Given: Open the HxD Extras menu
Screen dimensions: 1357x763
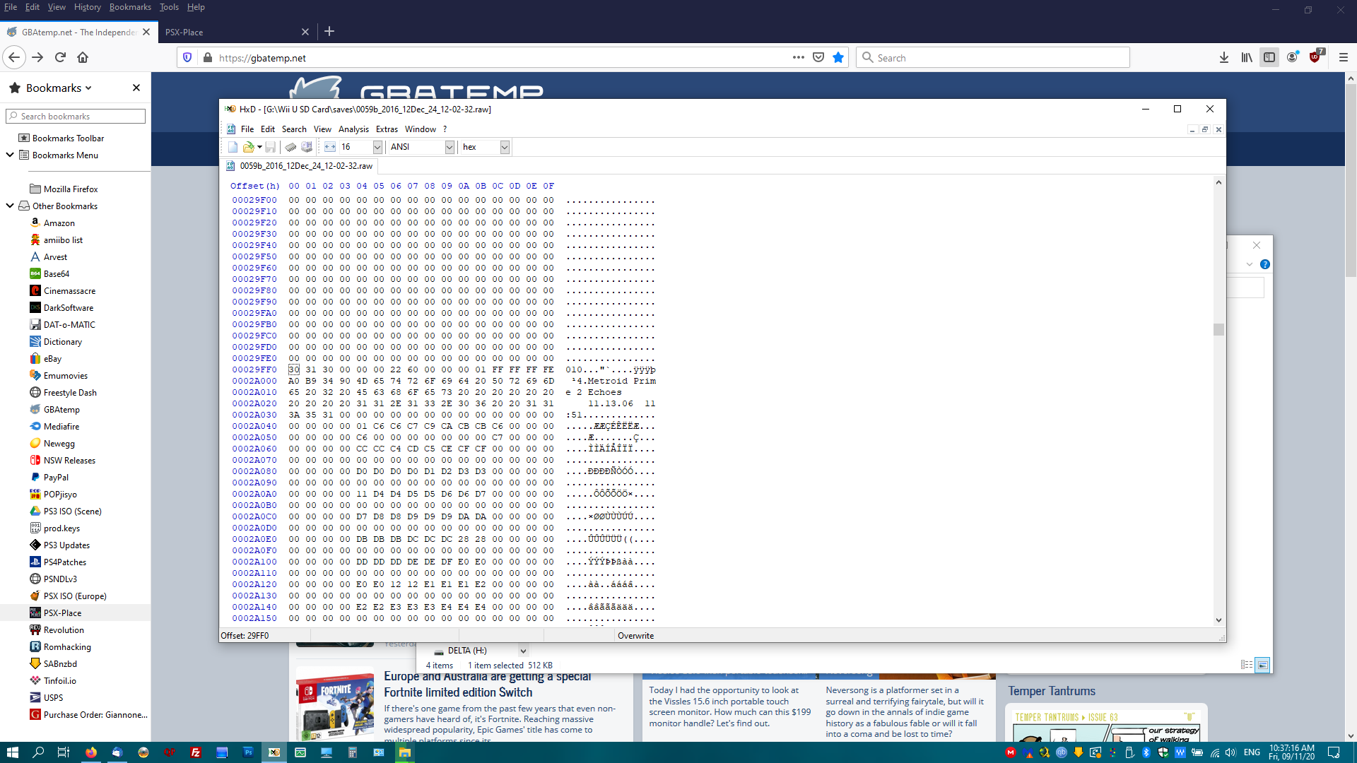Looking at the screenshot, I should click(x=387, y=129).
